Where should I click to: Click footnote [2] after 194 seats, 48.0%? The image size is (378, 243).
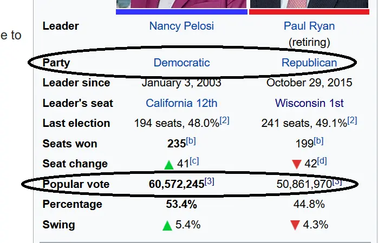pos(224,120)
